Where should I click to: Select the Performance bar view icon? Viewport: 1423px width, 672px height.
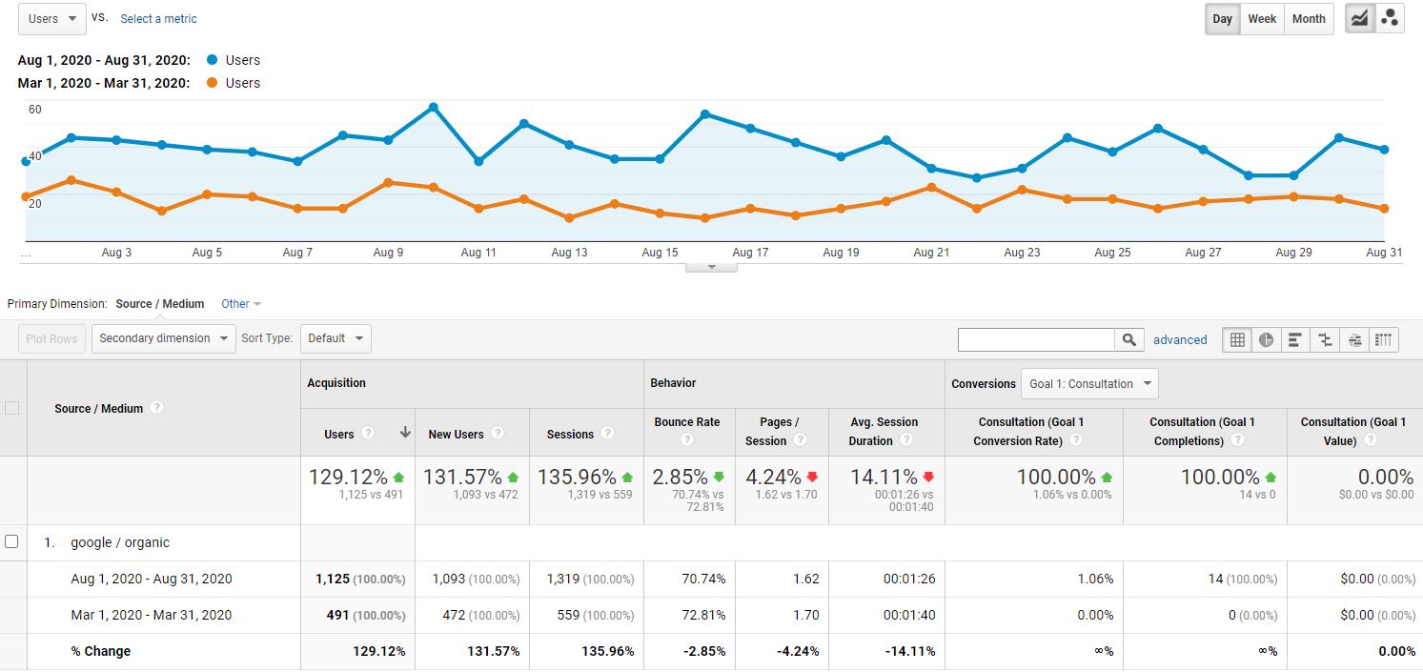pos(1294,339)
